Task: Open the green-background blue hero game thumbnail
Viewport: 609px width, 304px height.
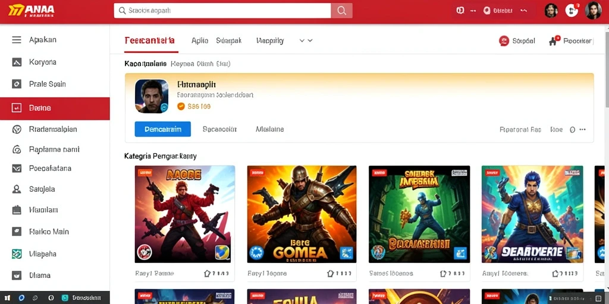Action: pyautogui.click(x=419, y=214)
